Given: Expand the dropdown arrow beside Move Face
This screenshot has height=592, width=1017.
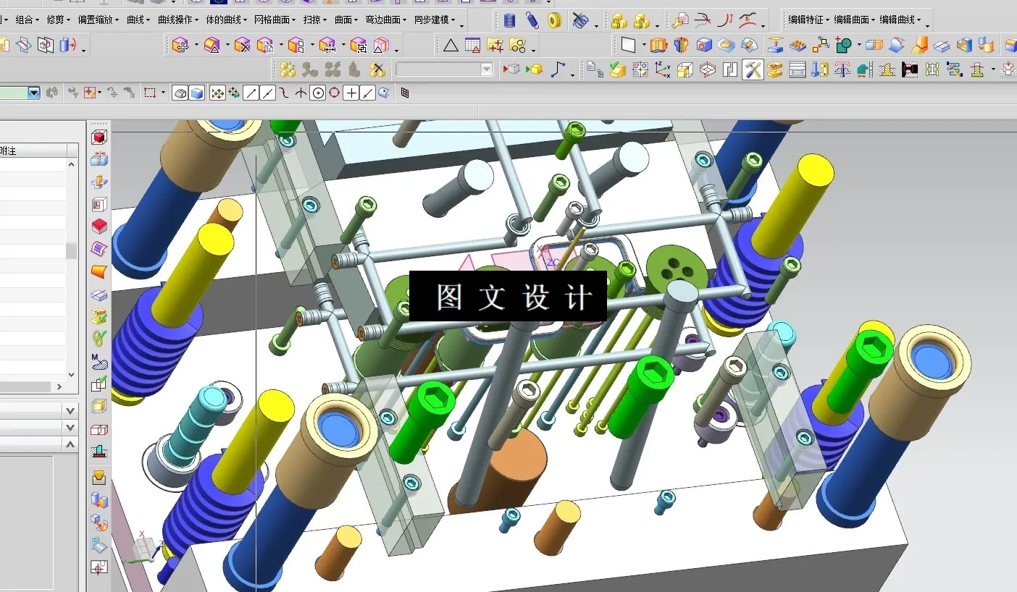Looking at the screenshot, I should click(196, 45).
